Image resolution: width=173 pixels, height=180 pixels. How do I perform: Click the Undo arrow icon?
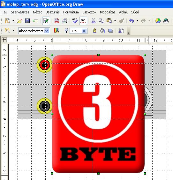pyautogui.click(x=132, y=21)
